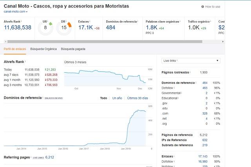Select Un año range for referring domains chart

pos(117,98)
